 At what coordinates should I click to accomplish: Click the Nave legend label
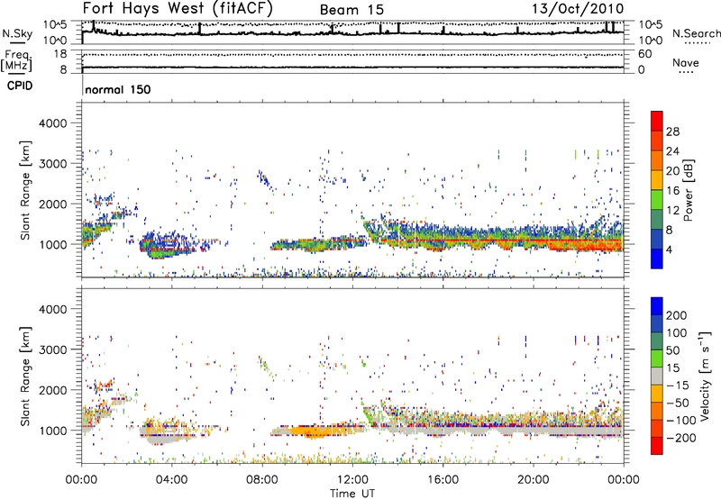point(686,62)
